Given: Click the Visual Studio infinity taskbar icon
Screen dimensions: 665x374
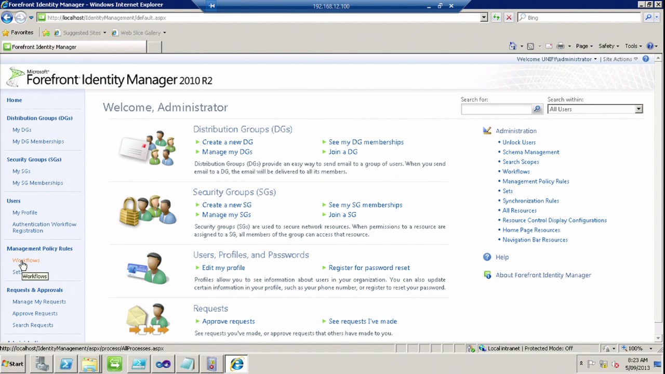Looking at the screenshot, I should (x=163, y=364).
